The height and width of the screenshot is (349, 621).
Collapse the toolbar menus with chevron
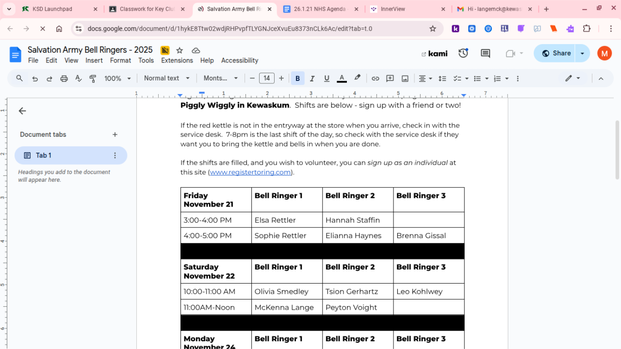[601, 79]
